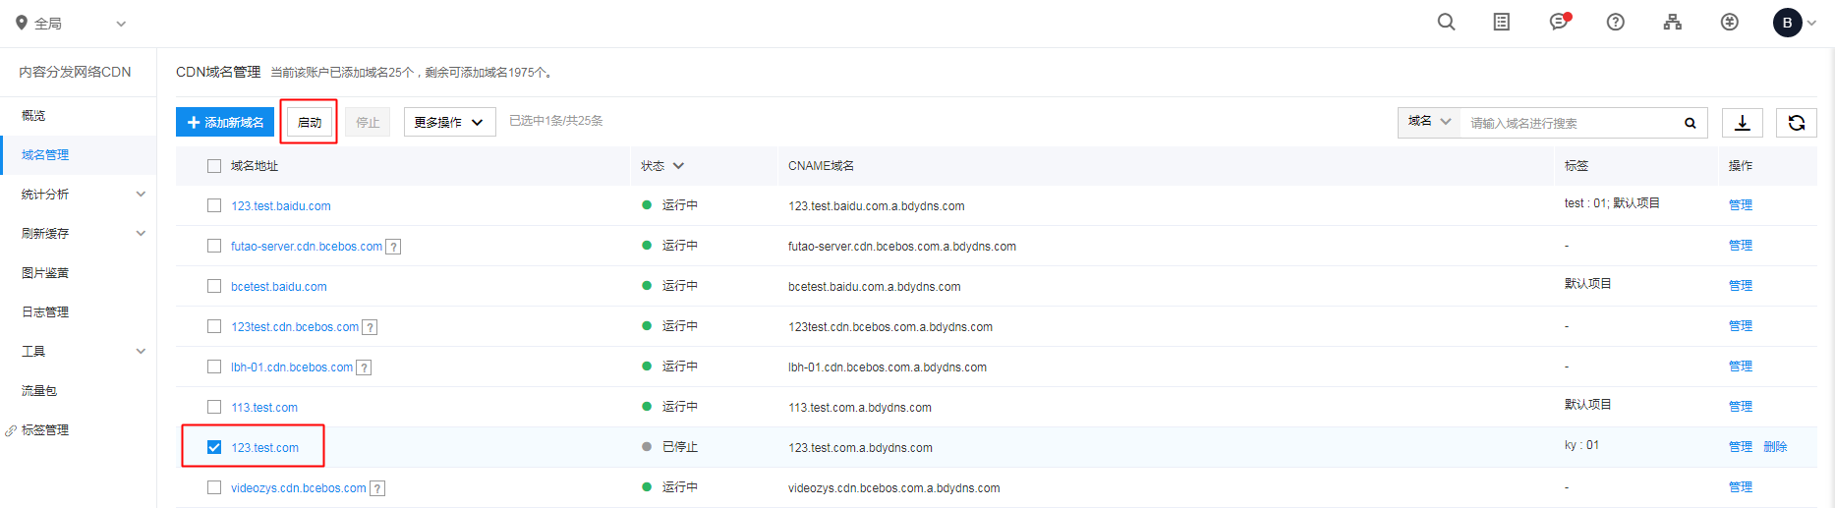Click 管理 for the 123.test.baidu.com row

[x=1741, y=205]
